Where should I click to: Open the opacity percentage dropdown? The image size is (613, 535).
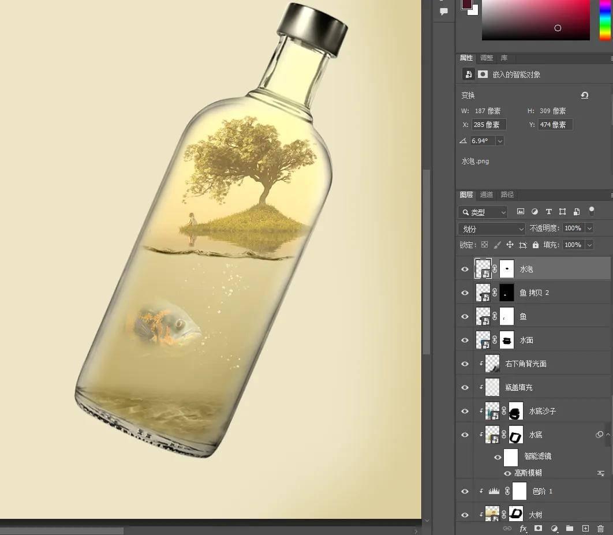[588, 229]
